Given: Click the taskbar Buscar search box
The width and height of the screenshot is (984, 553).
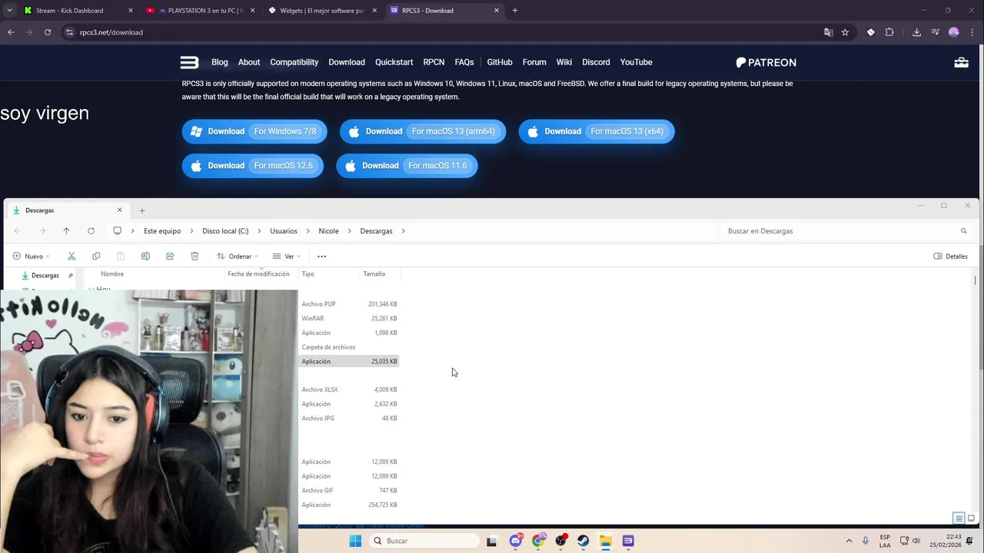Looking at the screenshot, I should pos(423,541).
